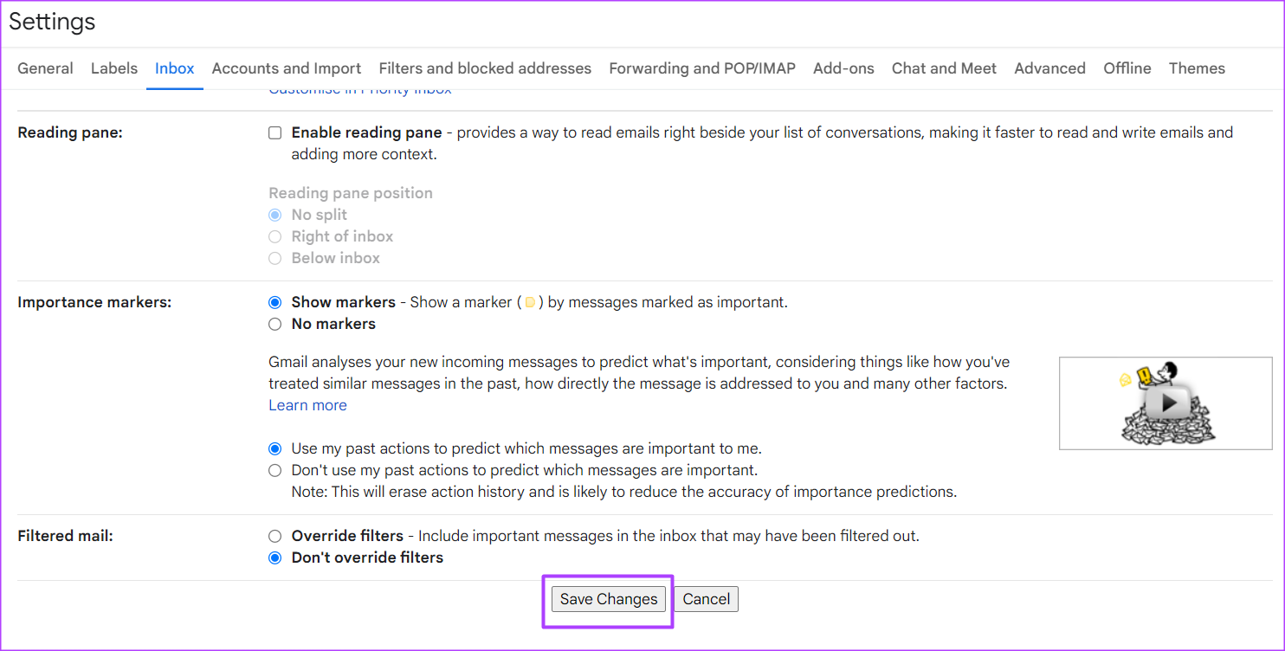Click the Cancel button
Image resolution: width=1285 pixels, height=651 pixels.
tap(707, 599)
